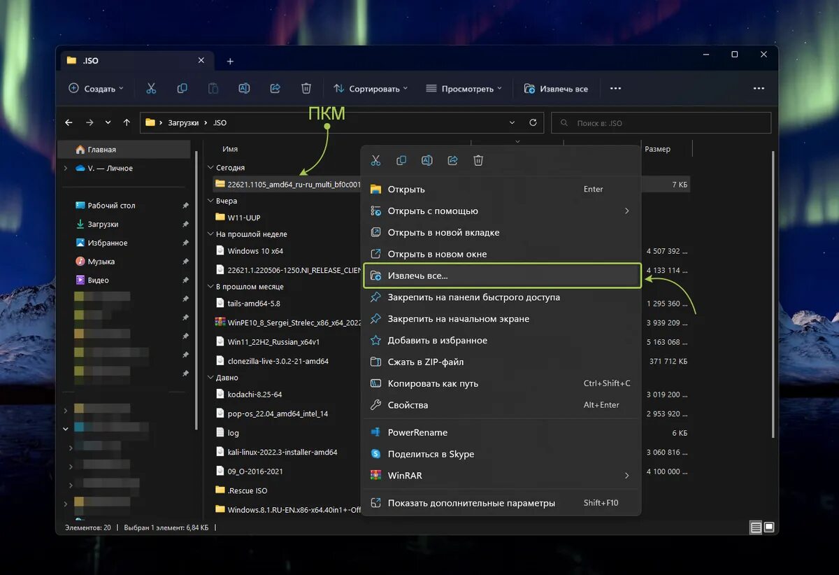Open the Сортировать dropdown
Viewport: 839px width, 575px height.
pos(371,89)
